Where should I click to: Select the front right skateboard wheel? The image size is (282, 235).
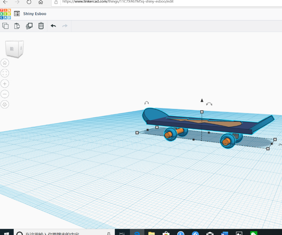coord(228,141)
